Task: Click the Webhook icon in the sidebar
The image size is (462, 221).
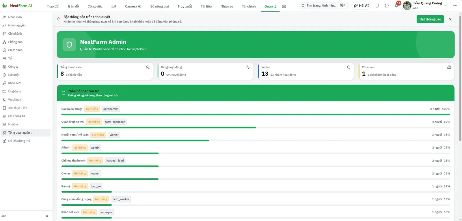Action: point(4,100)
